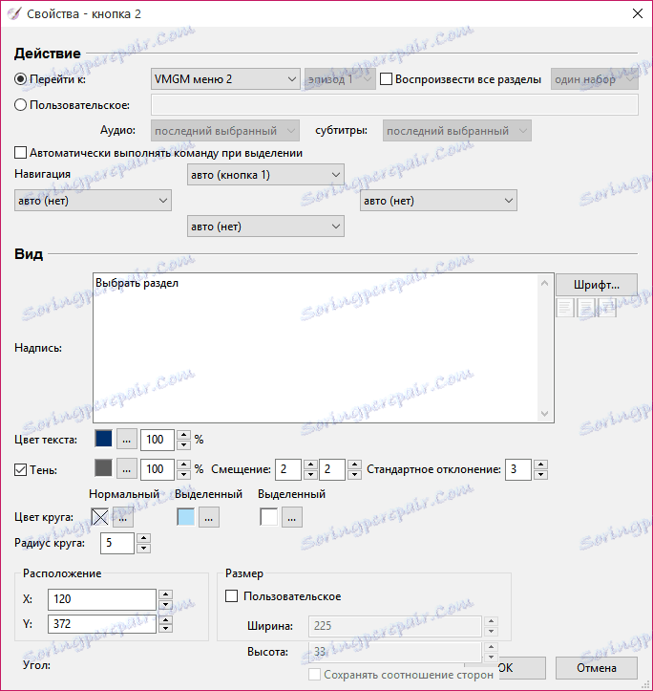Align label text left icon
This screenshot has width=653, height=691.
(565, 308)
